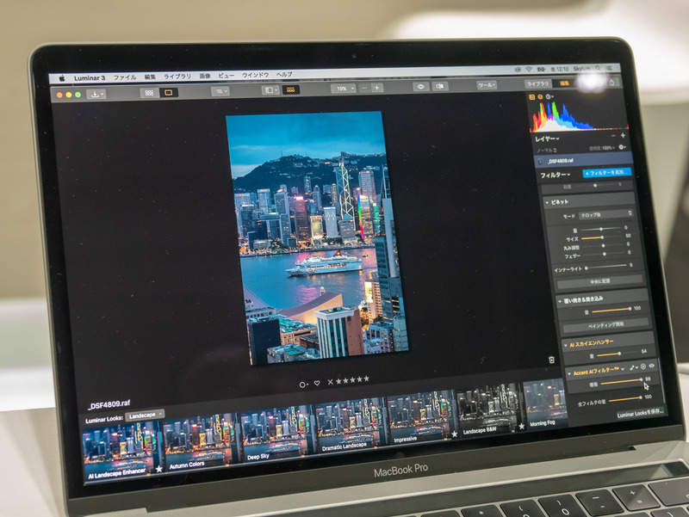Screen dimensions: 689x517
Task: Collapse the Accent AI フィルター section
Action: click(x=569, y=374)
